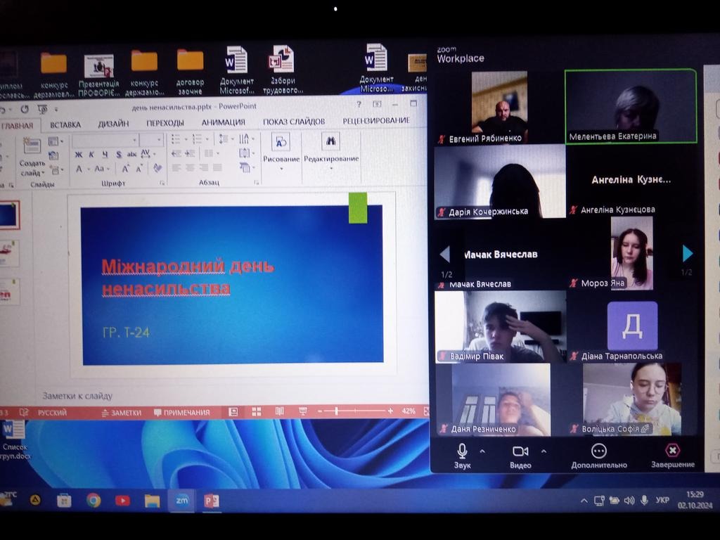Center text in paragraph group
720x540 pixels.
(190, 167)
